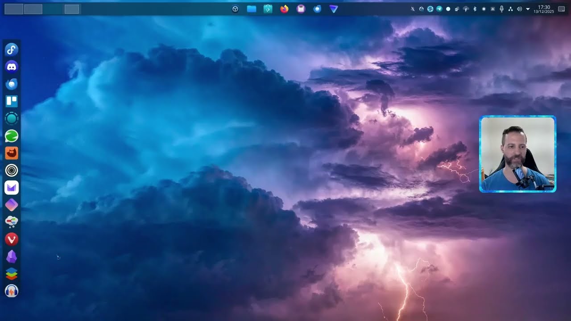The image size is (571, 321).
Task: Open the blue folder file manager
Action: point(252,9)
